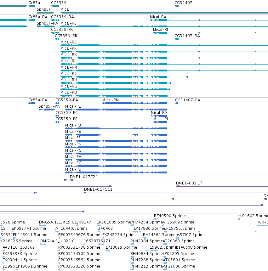Select the Mical-RH transcript label

click(x=69, y=80)
